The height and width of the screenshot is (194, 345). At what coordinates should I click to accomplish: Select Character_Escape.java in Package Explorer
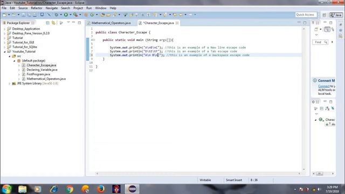[42, 65]
